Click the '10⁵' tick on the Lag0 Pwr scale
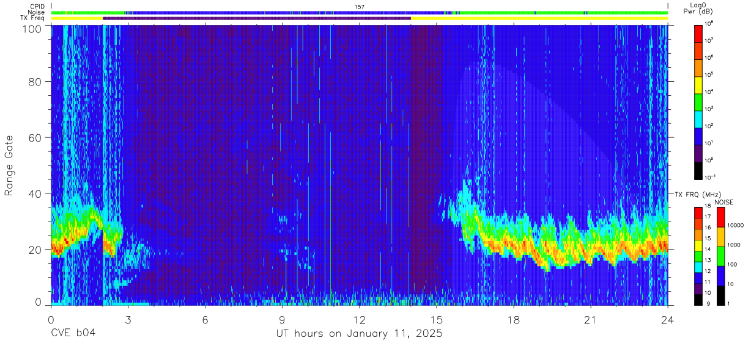Screen dimensions: 751x346 [709, 74]
